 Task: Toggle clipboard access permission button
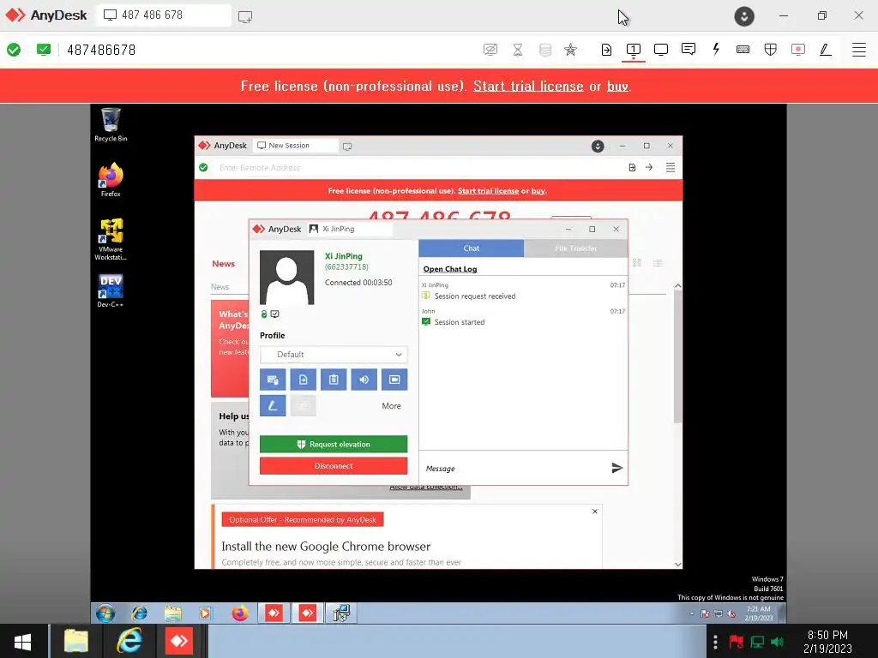point(334,380)
